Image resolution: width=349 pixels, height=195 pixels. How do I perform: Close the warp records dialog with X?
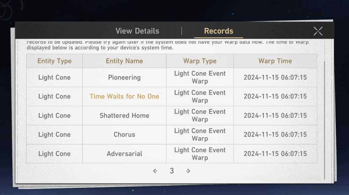point(318,31)
